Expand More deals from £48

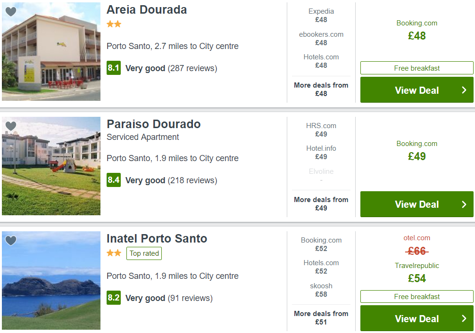coord(321,89)
